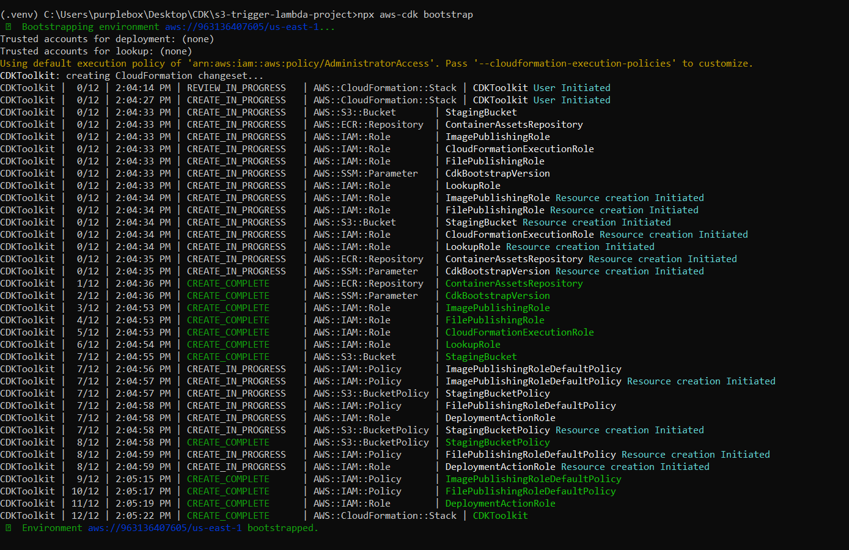Image resolution: width=849 pixels, height=550 pixels.
Task: Click 'ImagePublishingRoleDefaultPolicy Resource creation Initiated' text
Action: [x=611, y=381]
